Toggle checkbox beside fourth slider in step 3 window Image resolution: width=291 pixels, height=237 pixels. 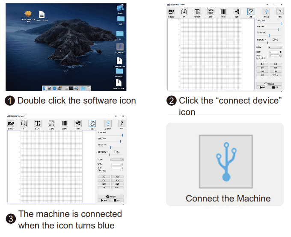(x=115, y=151)
